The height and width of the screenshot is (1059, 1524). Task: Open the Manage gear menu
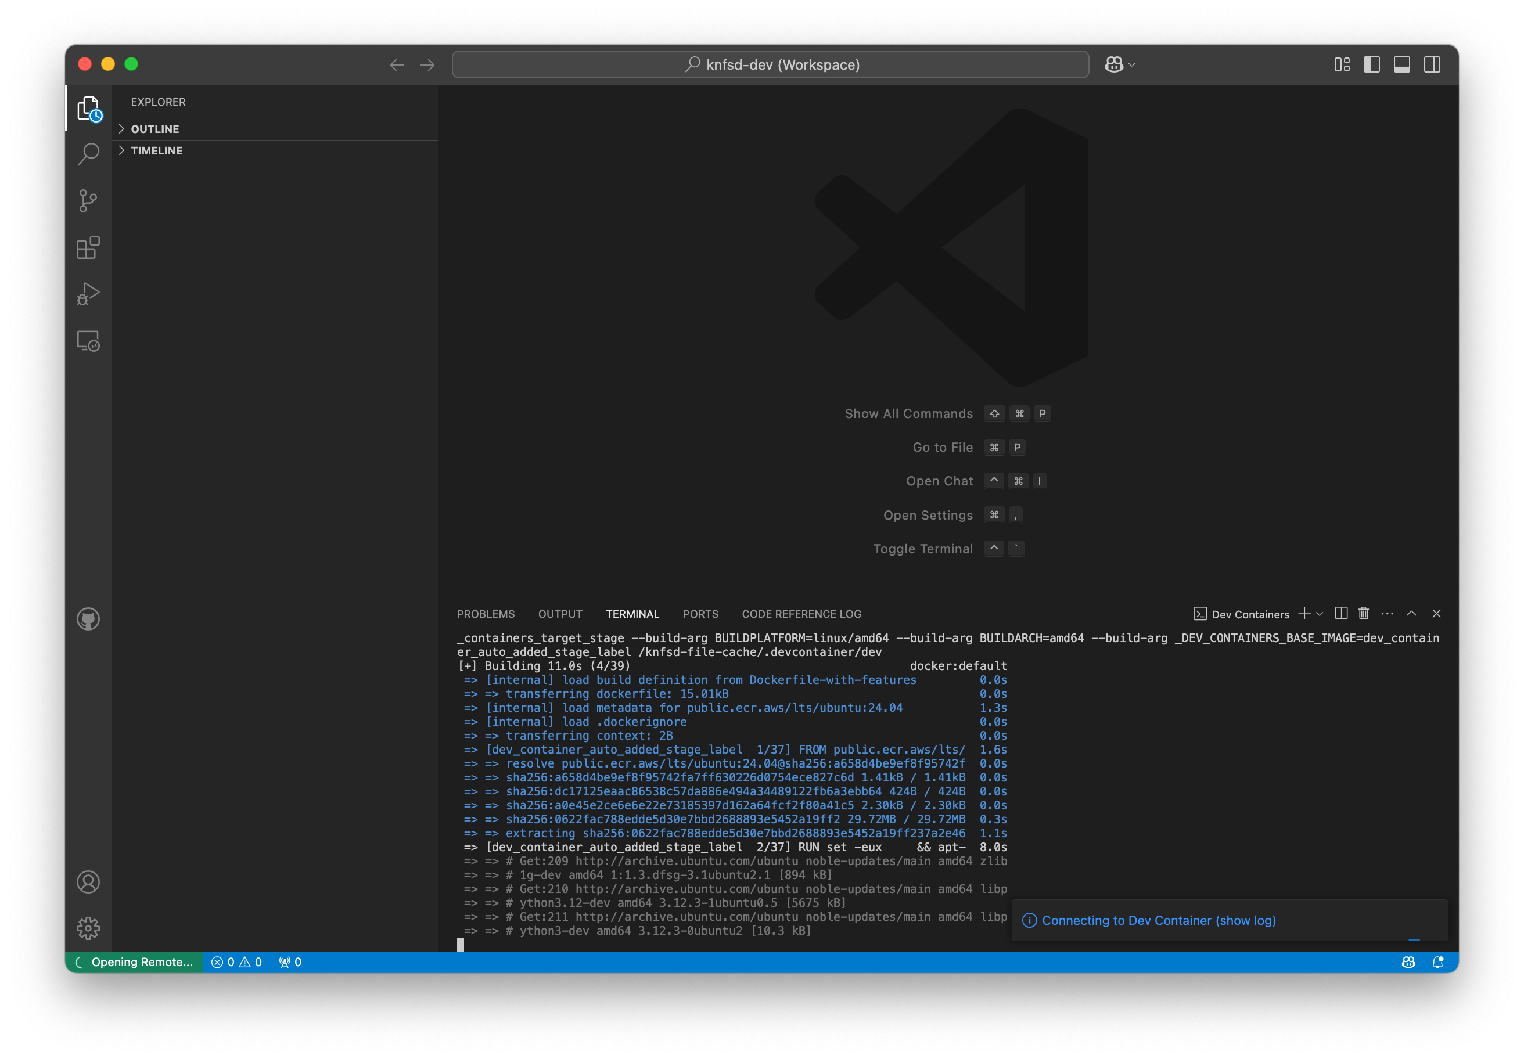(88, 928)
